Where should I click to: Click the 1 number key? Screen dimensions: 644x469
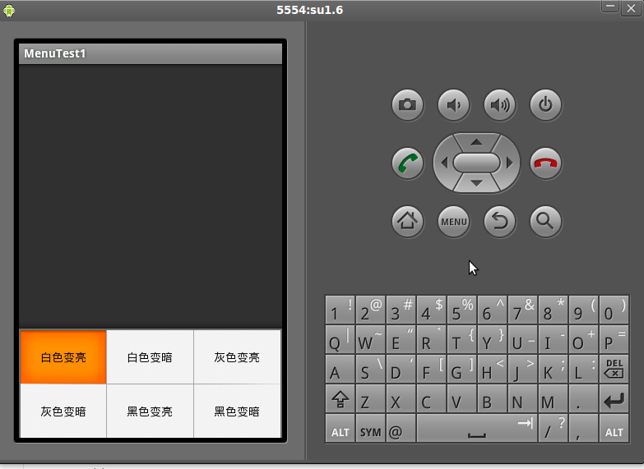[x=340, y=310]
